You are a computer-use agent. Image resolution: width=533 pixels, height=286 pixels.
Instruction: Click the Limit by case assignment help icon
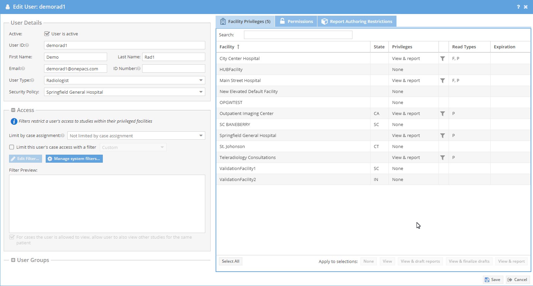click(63, 136)
